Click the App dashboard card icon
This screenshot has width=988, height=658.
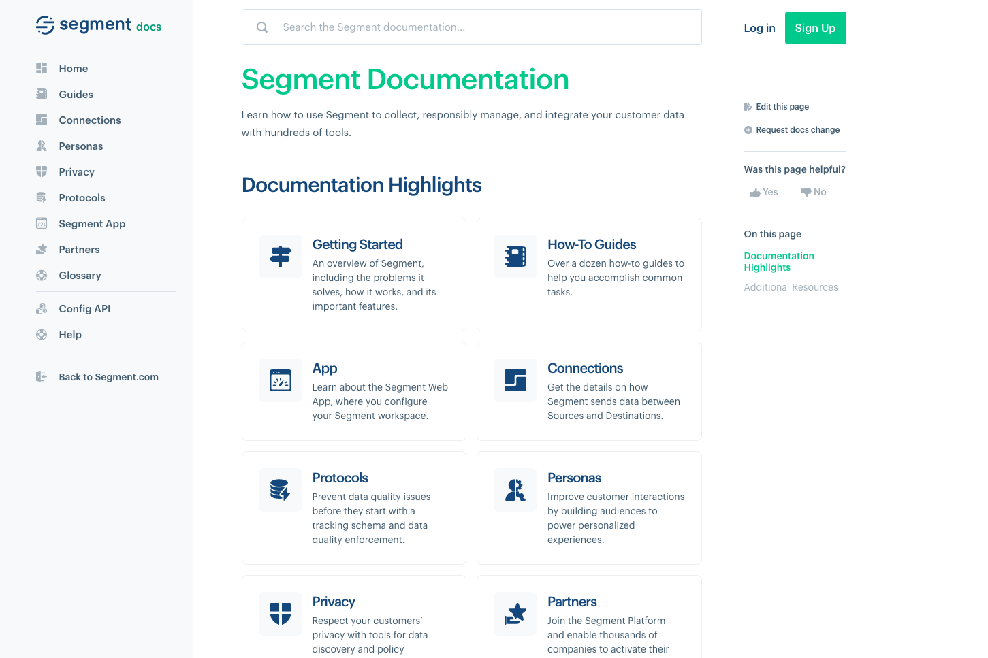(x=281, y=380)
